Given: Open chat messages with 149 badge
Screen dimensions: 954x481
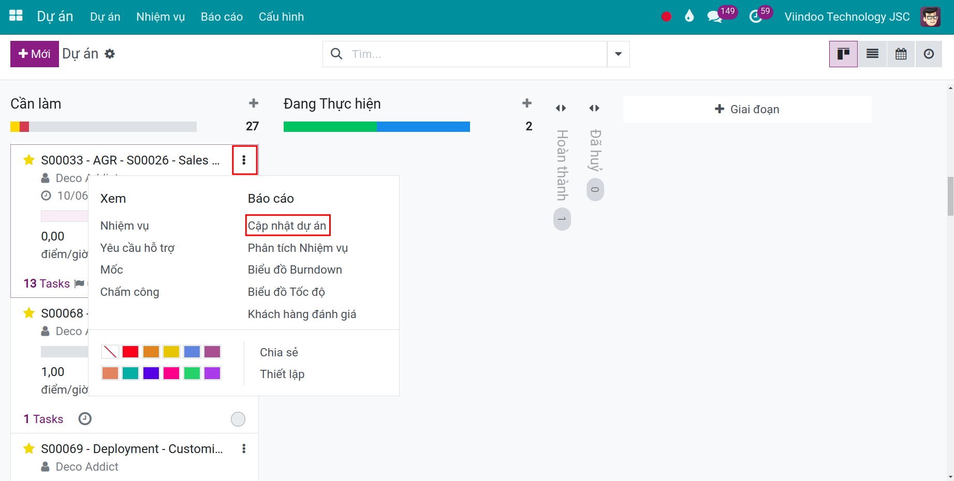Looking at the screenshot, I should tap(715, 17).
